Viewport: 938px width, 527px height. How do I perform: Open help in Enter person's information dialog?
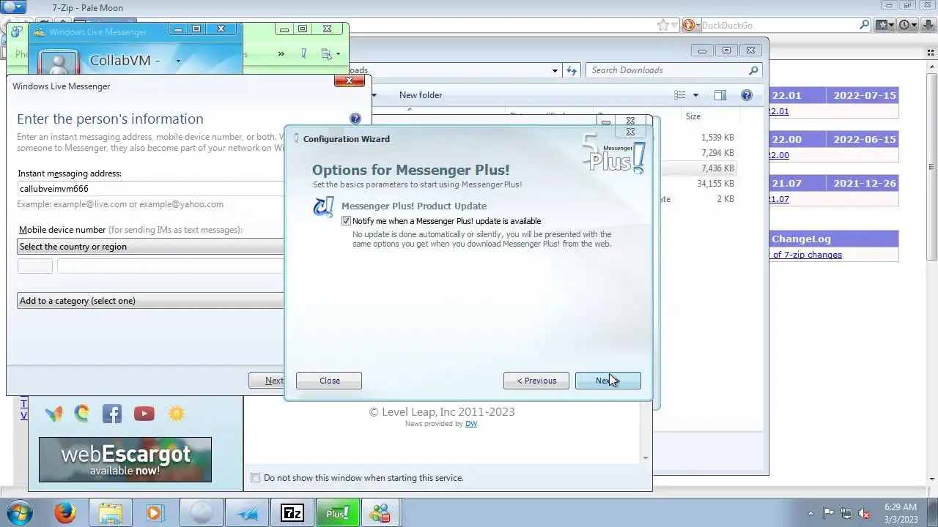coord(355,119)
